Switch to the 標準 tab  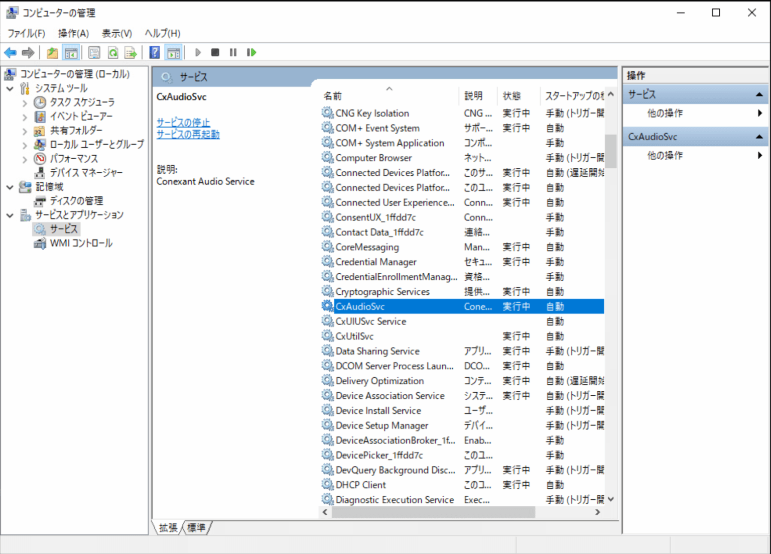tap(197, 527)
